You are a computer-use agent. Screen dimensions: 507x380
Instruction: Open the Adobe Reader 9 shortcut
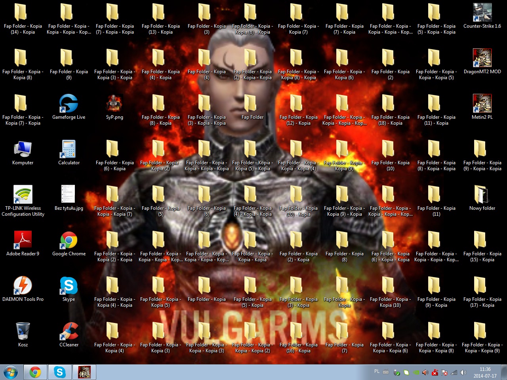(x=23, y=243)
